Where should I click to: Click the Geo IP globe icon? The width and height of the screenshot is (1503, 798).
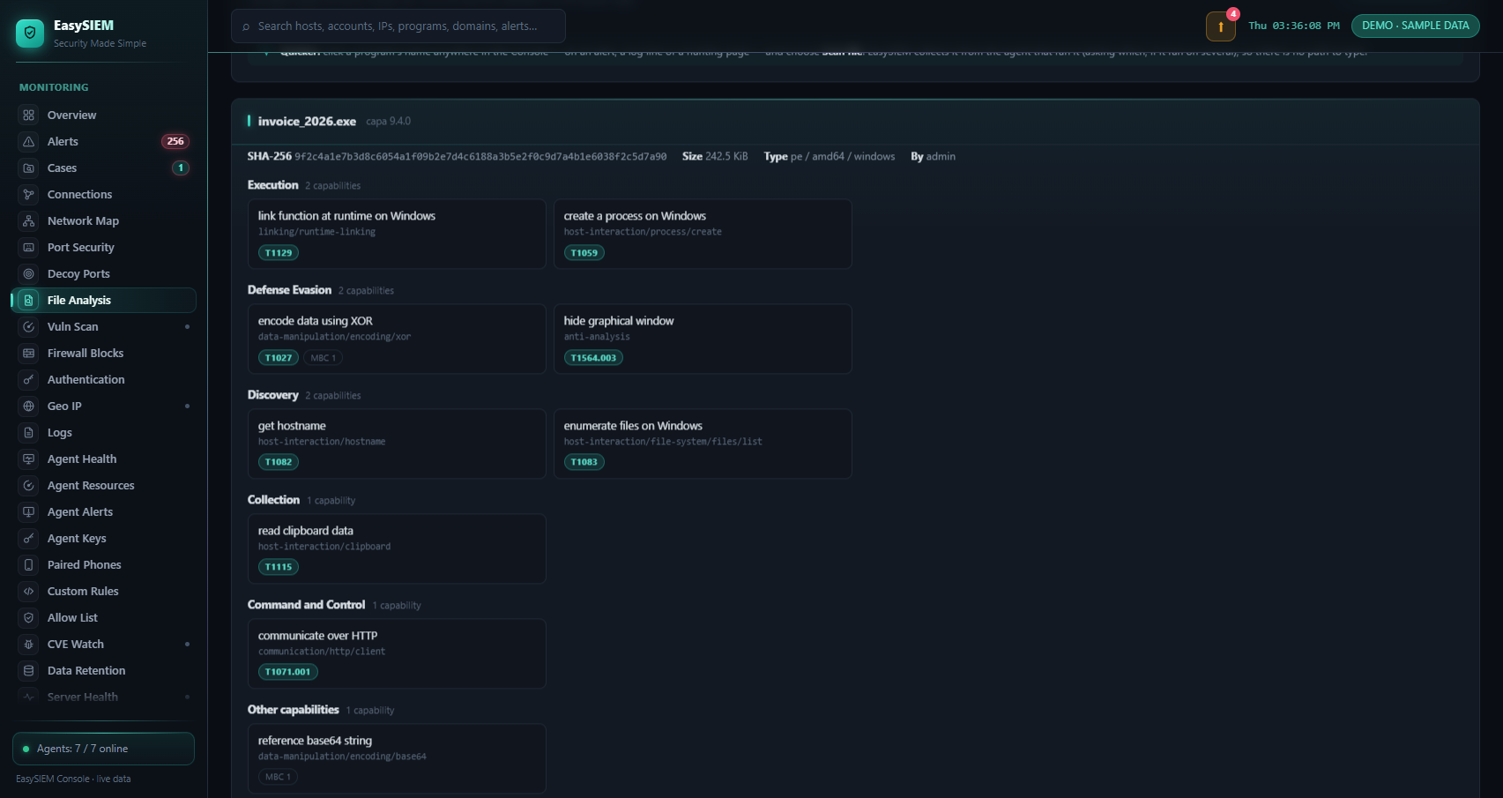(x=29, y=406)
